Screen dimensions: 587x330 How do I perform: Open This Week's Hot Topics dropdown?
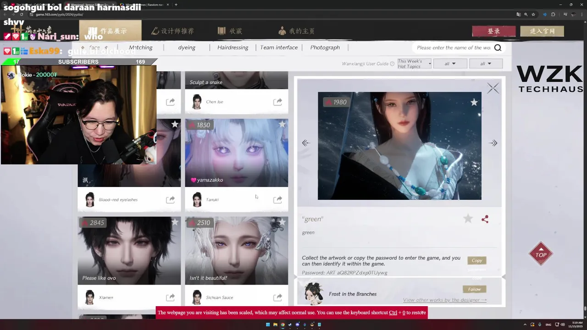[x=415, y=64]
